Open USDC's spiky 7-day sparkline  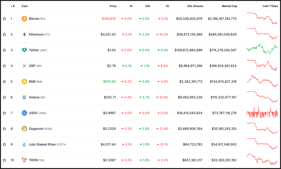click(x=262, y=112)
